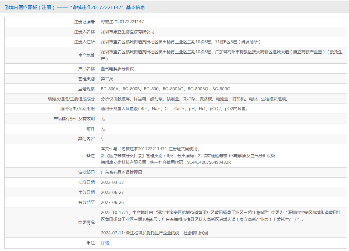Select credit code line 梅州康立高科技有限公司 91441400756493482R

pyautogui.click(x=166, y=163)
